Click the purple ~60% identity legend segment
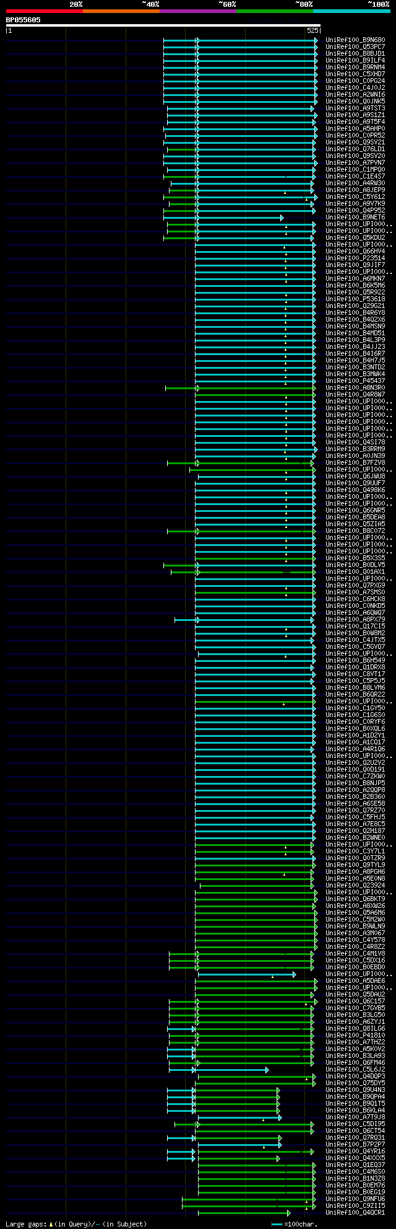The height and width of the screenshot is (1229, 396). tap(197, 11)
